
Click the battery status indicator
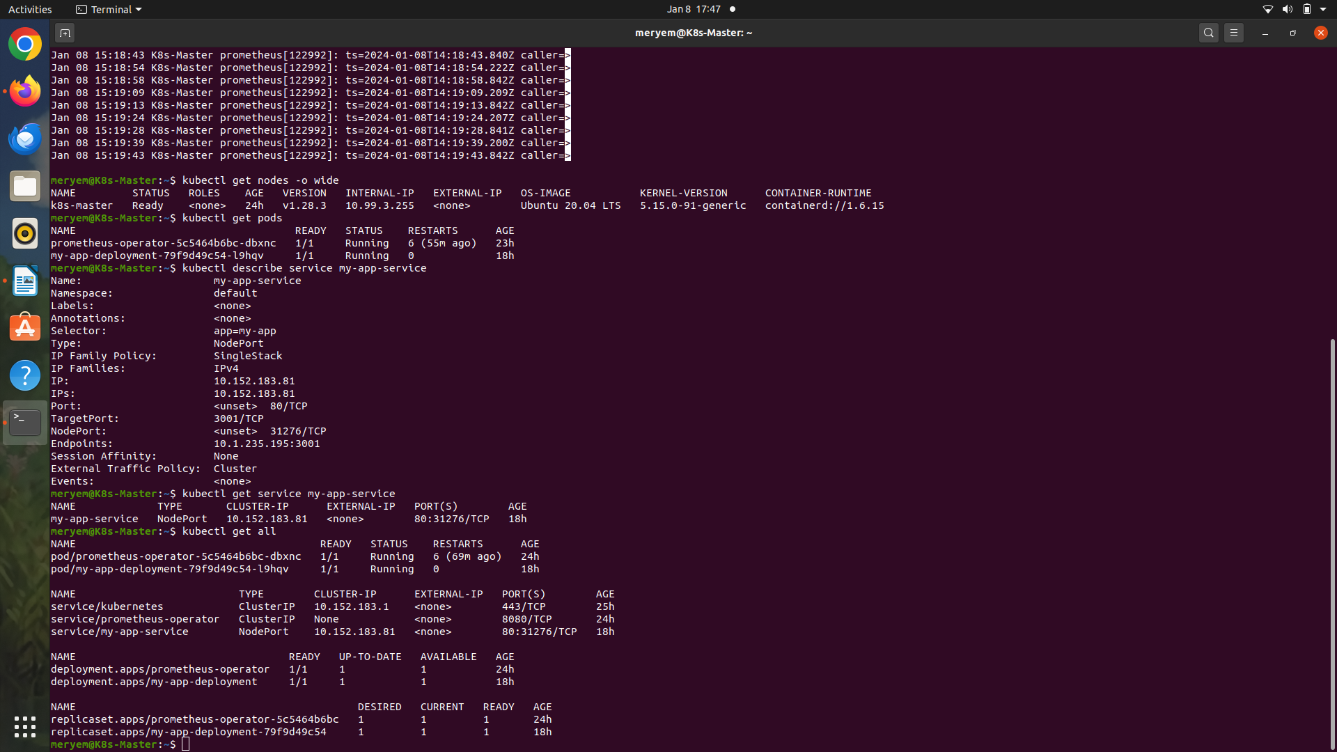tap(1307, 9)
